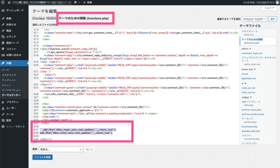
Task: Click the collapse arrow icon beside メニューを閉じる
Action: click(3, 126)
